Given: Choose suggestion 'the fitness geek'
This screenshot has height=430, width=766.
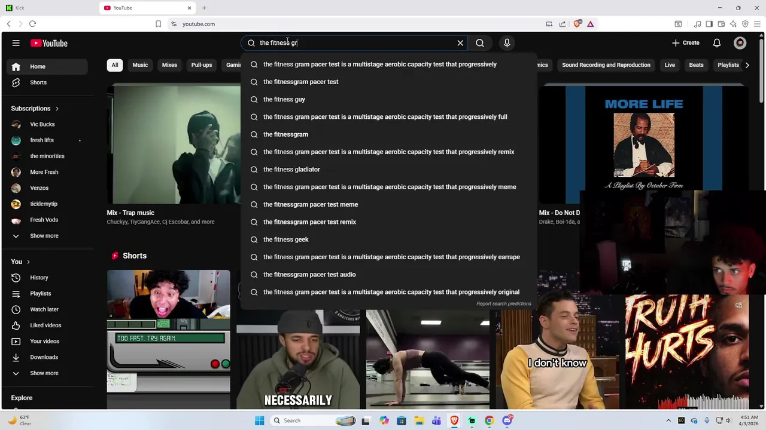Looking at the screenshot, I should (x=389, y=239).
